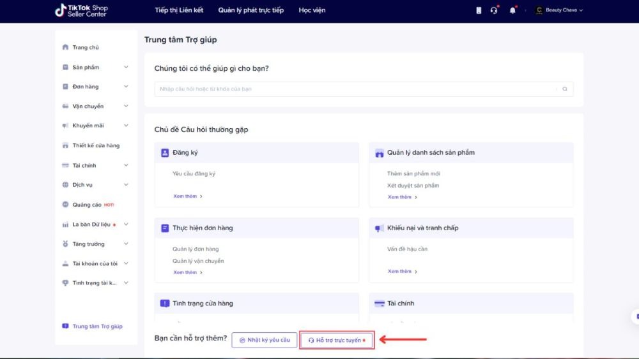Expand the Tài chính sidebar chevron
The image size is (639, 359).
pos(126,165)
